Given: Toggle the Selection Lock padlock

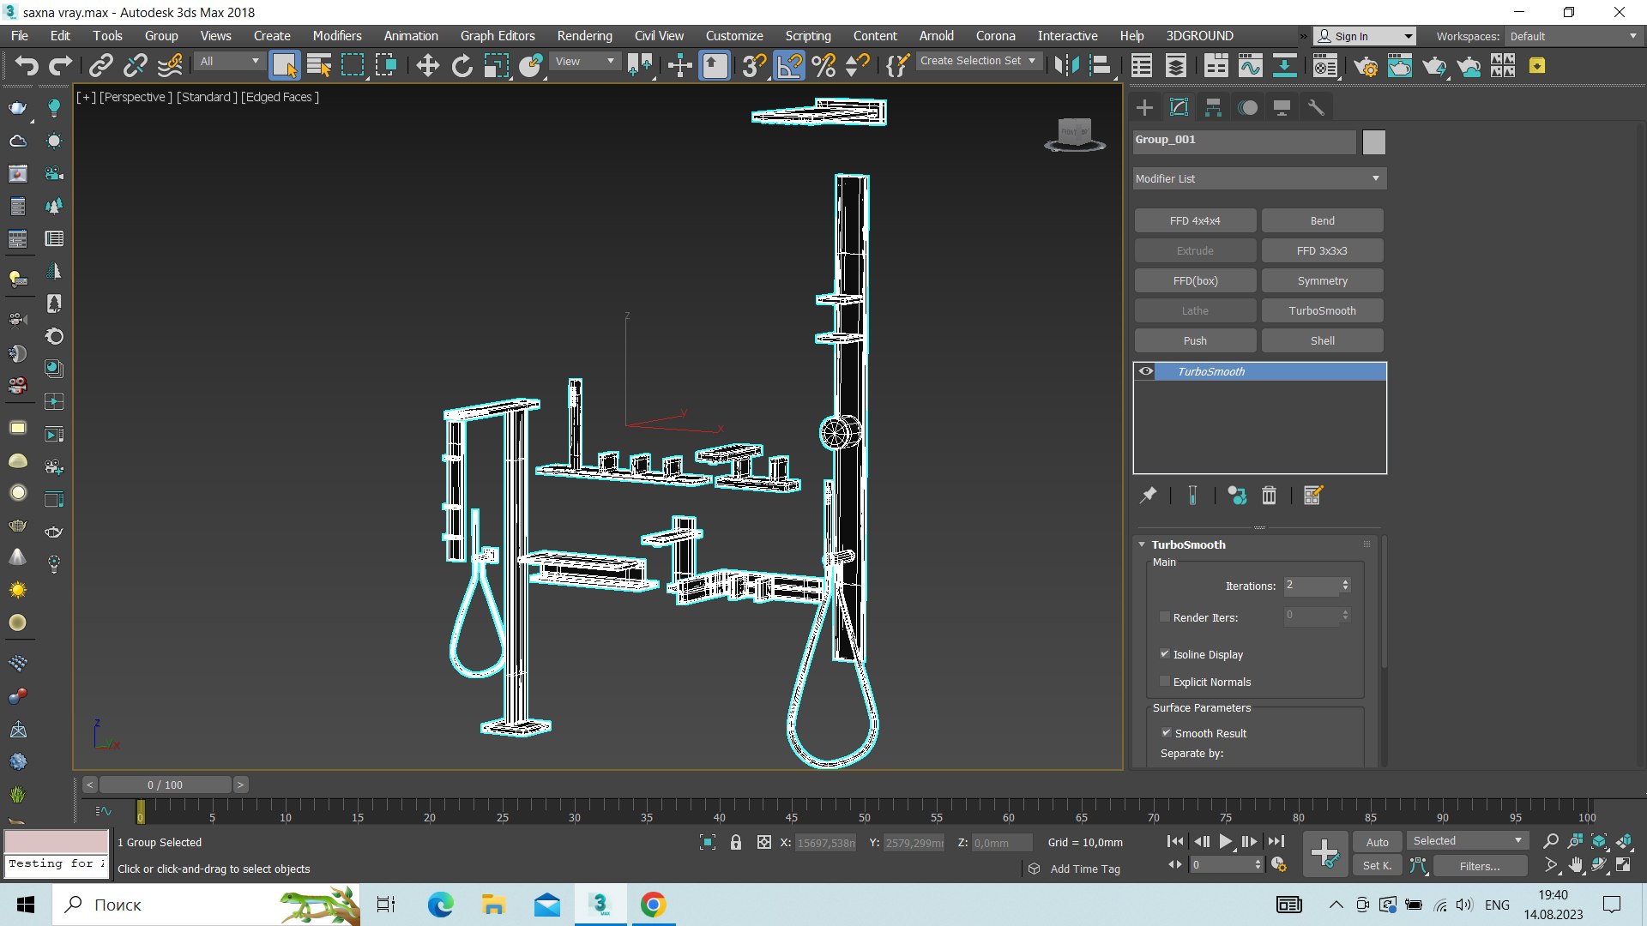Looking at the screenshot, I should pyautogui.click(x=735, y=842).
